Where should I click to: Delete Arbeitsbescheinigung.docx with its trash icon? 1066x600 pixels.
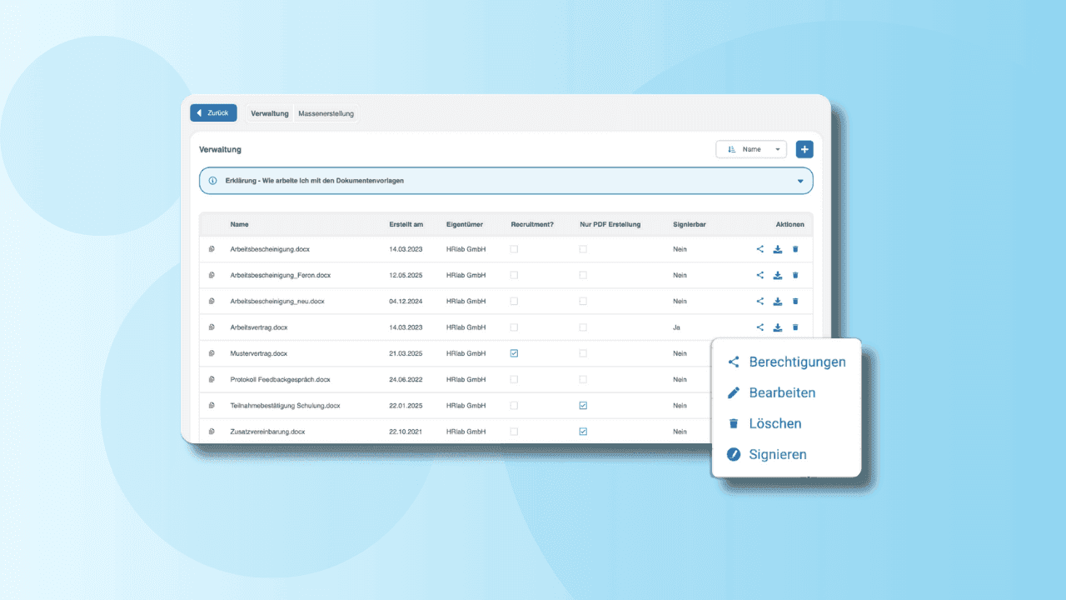click(x=795, y=249)
